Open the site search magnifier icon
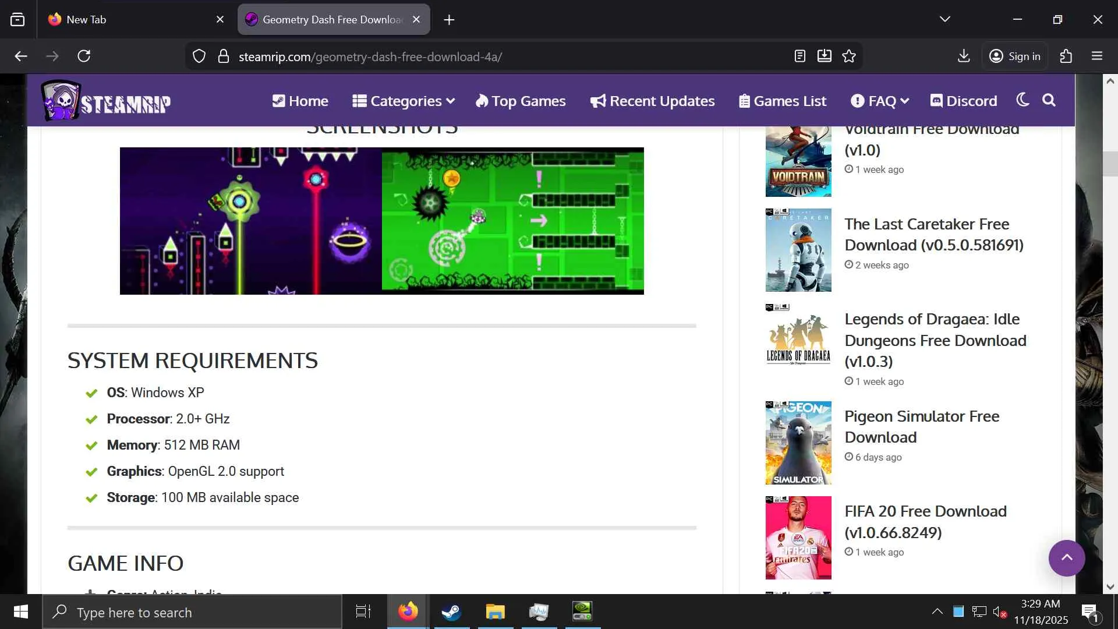The width and height of the screenshot is (1118, 629). [x=1049, y=100]
